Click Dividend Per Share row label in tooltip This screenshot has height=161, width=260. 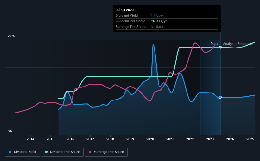click(x=130, y=21)
